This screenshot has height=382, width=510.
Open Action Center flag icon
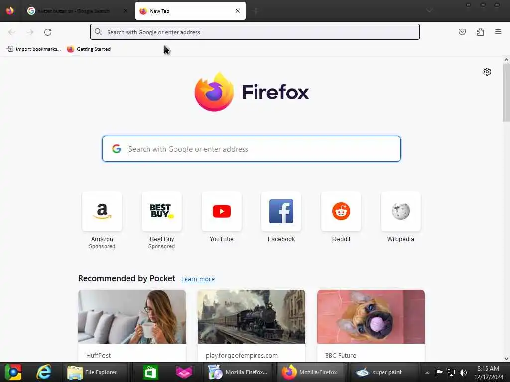coord(439,372)
